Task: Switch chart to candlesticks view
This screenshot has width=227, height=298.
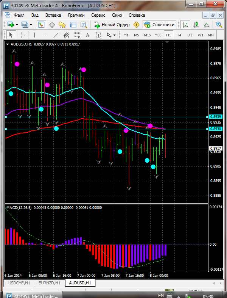Action: [x=196, y=25]
